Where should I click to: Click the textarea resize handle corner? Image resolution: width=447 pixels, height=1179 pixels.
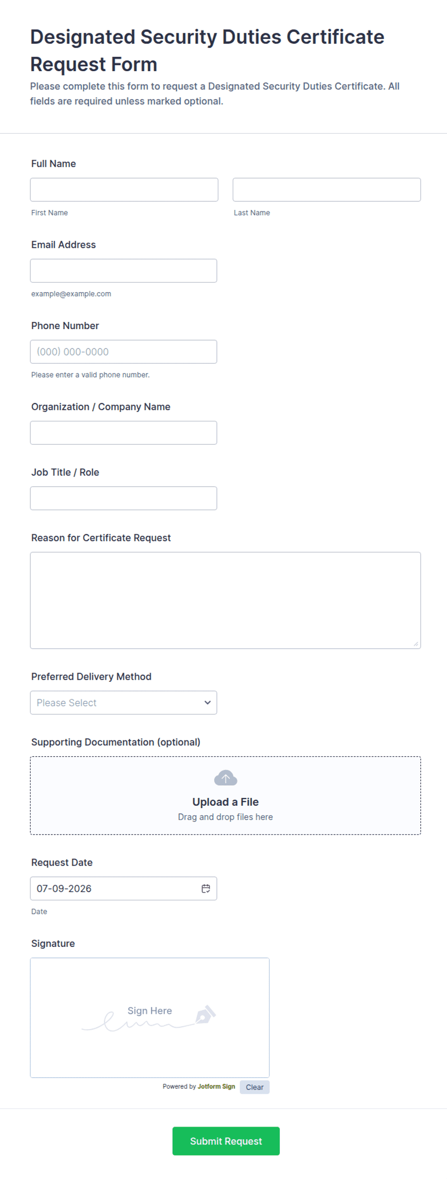click(416, 644)
